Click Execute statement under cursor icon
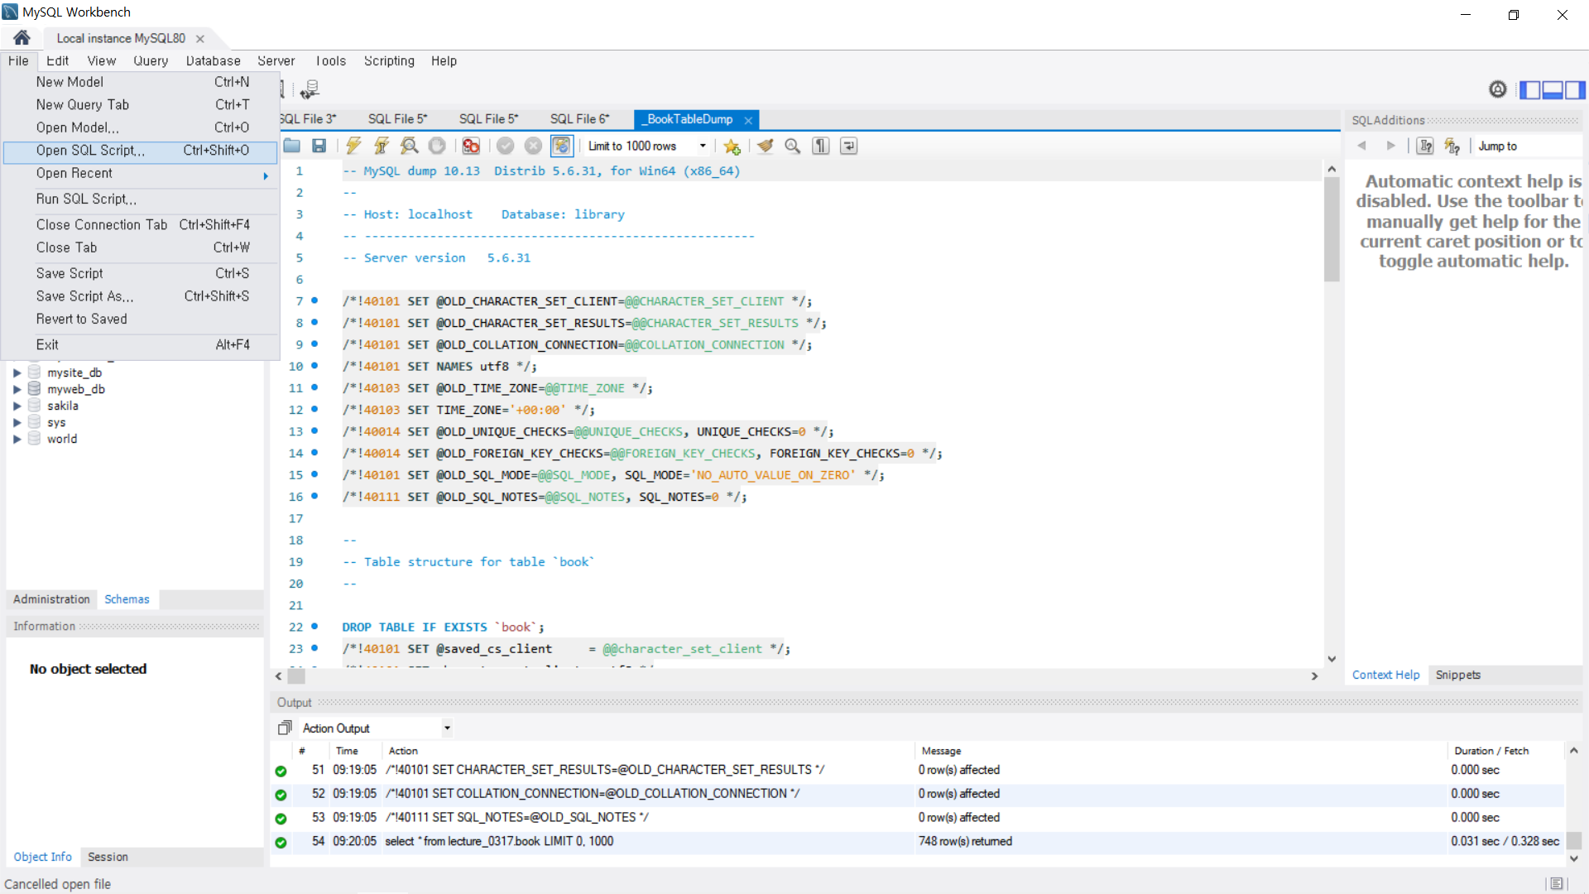1589x894 pixels. click(x=382, y=146)
